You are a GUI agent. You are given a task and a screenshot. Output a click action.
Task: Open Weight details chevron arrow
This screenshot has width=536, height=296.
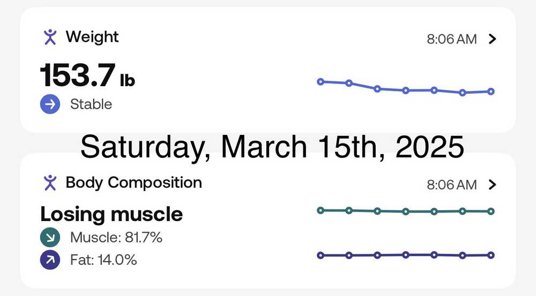493,39
